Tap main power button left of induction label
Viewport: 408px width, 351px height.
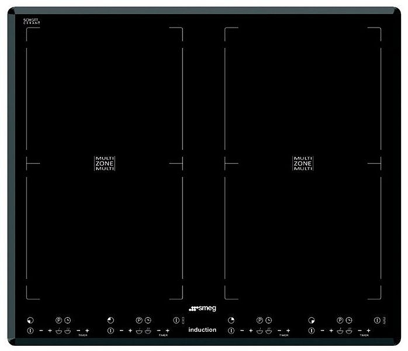click(177, 320)
